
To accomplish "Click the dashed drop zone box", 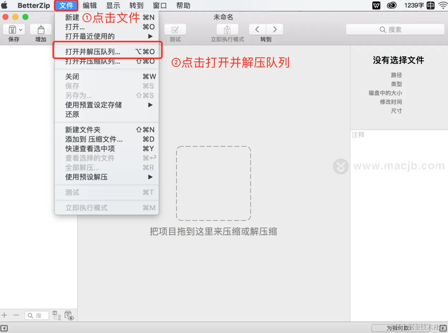I will point(213,183).
